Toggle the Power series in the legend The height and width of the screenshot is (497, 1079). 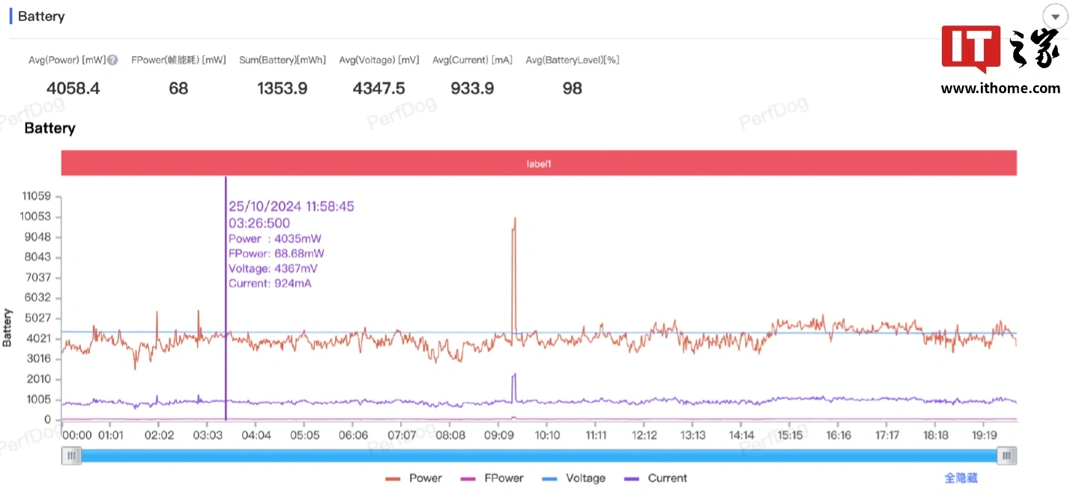(414, 478)
